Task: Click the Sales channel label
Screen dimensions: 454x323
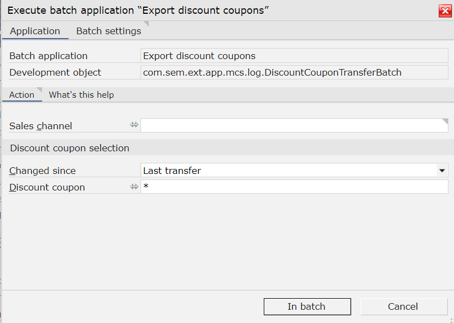Action: (41, 126)
